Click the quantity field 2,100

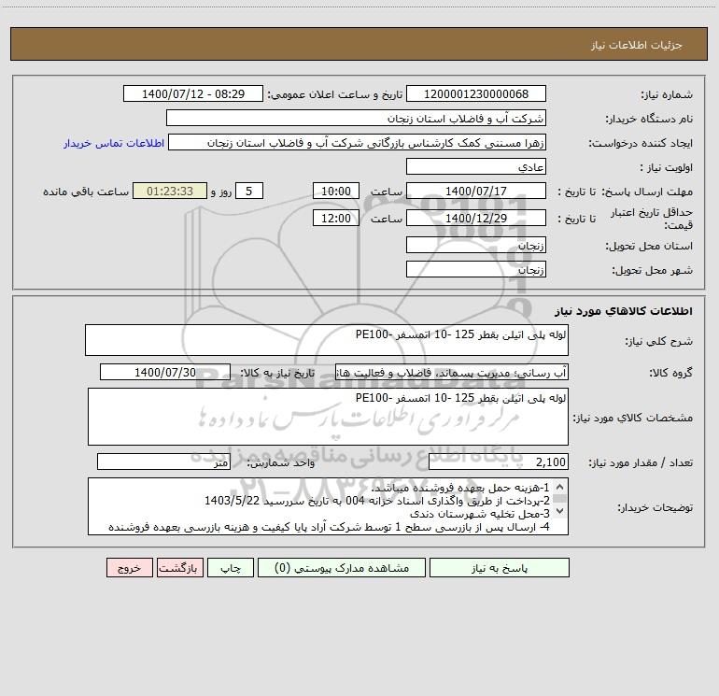(499, 462)
